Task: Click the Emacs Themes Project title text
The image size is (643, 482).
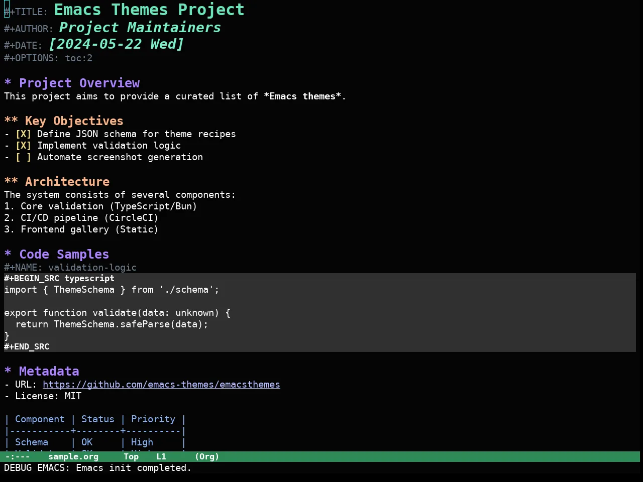Action: point(149,10)
